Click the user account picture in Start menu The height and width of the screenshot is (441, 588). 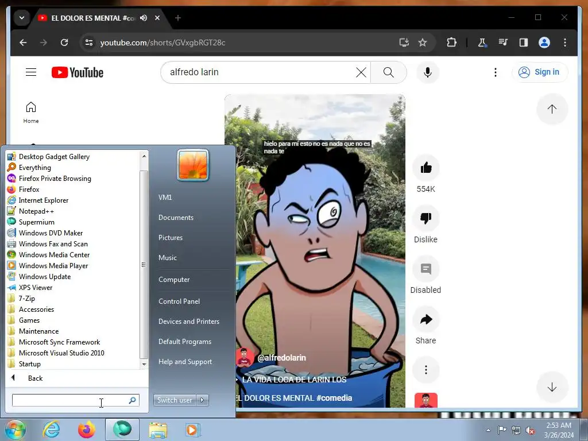click(x=193, y=165)
